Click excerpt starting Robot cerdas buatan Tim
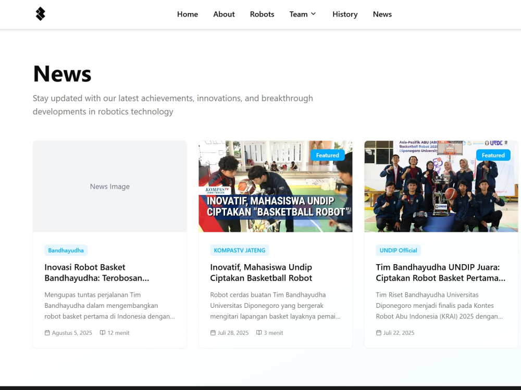The height and width of the screenshot is (390, 521). (275, 305)
